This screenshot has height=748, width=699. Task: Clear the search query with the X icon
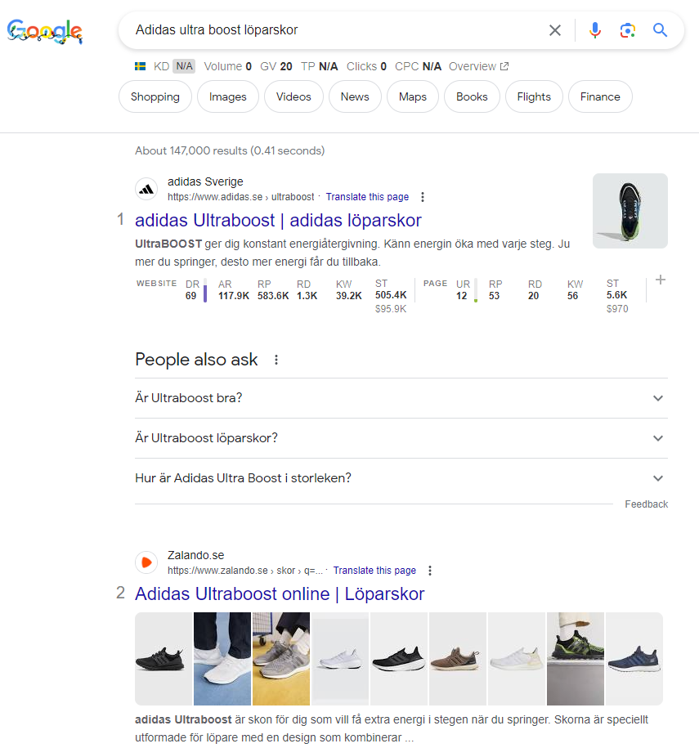(x=555, y=30)
